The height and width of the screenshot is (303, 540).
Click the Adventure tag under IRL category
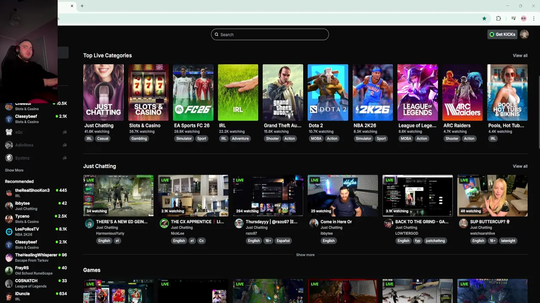point(240,138)
